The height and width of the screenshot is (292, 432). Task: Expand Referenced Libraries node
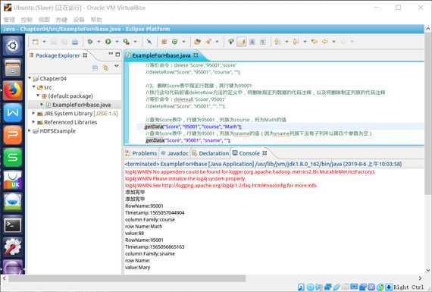(x=33, y=121)
